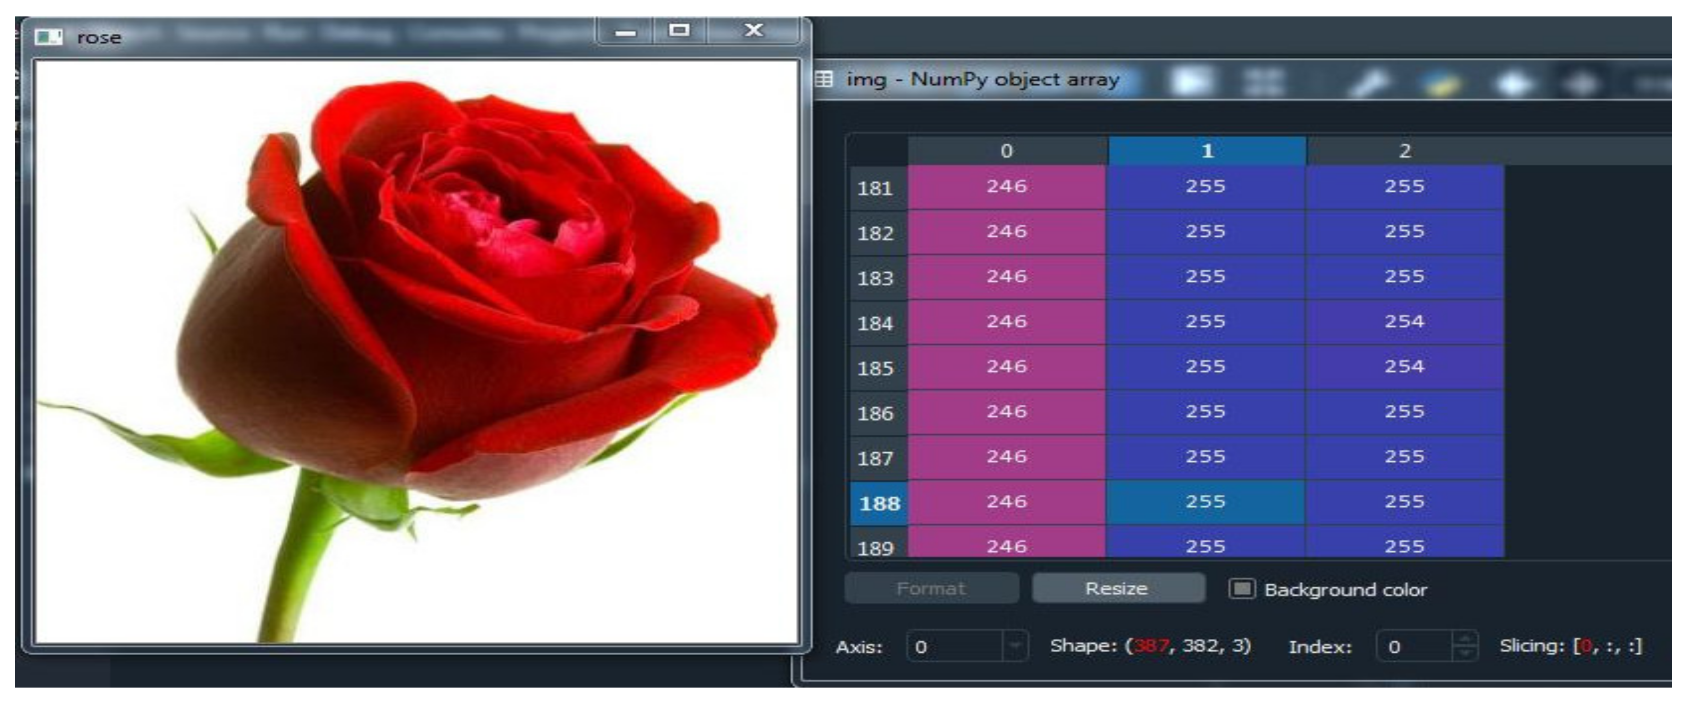Select row header 189
This screenshot has width=1686, height=704.
pos(879,543)
